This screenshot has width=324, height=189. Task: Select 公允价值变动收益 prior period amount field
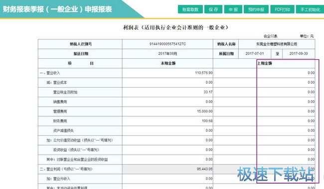(x=264, y=140)
